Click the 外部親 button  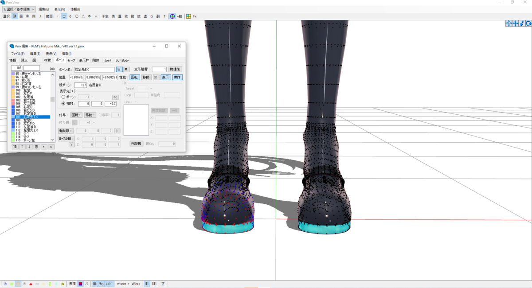136,144
